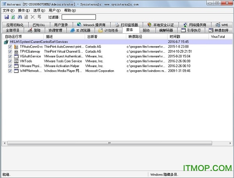Click the Autoruns title bar app icon
Viewport: 234px width, 178px height.
[3, 4]
